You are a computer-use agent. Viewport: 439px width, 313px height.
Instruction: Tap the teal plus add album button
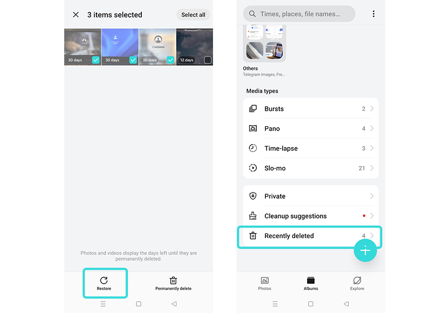click(x=365, y=250)
